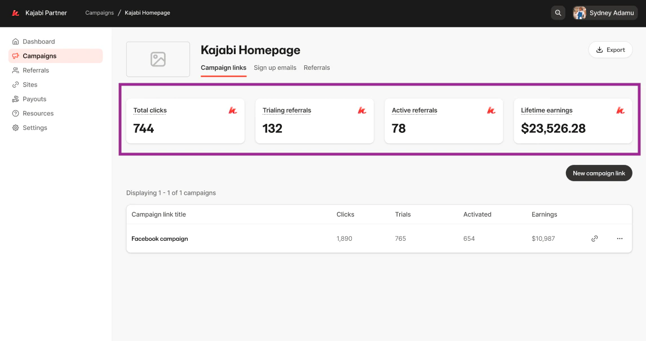646x341 pixels.
Task: Open the Facebook campaign row title
Action: click(x=160, y=239)
